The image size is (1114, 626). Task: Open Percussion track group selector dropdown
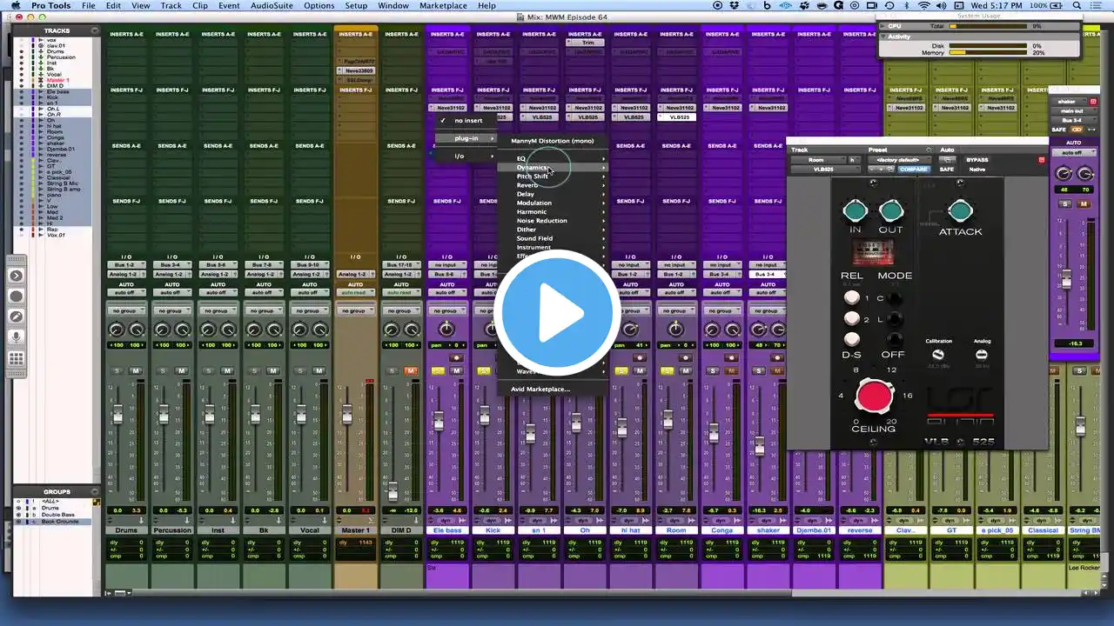coord(171,310)
